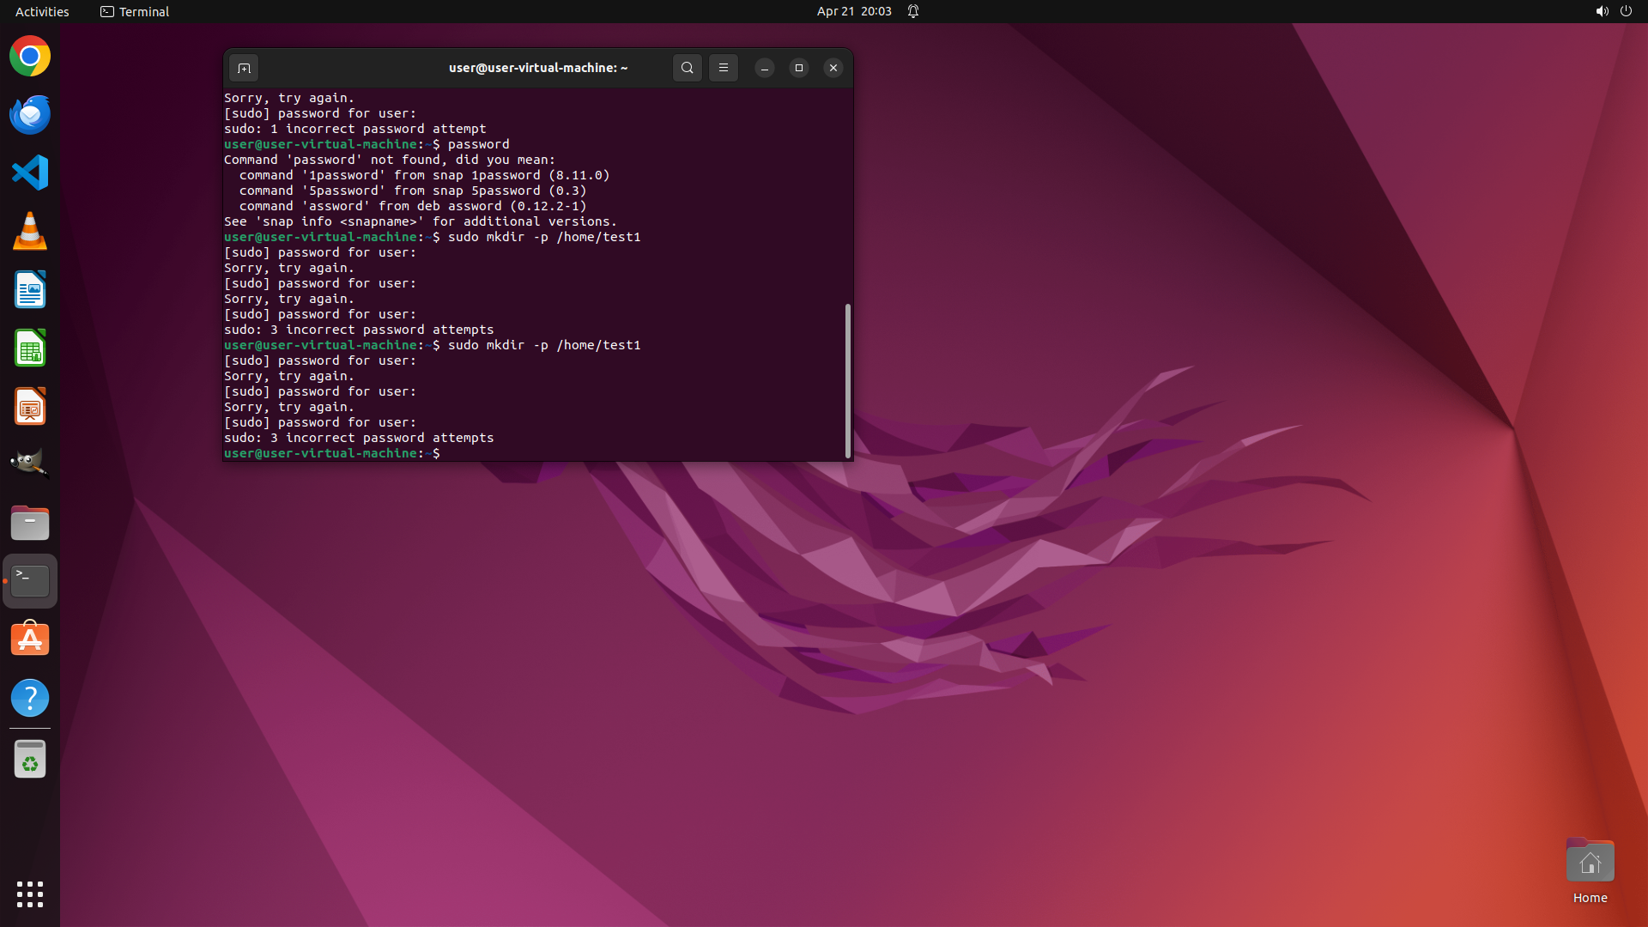
Task: Open LibreOffice Impress from dock
Action: coord(30,406)
